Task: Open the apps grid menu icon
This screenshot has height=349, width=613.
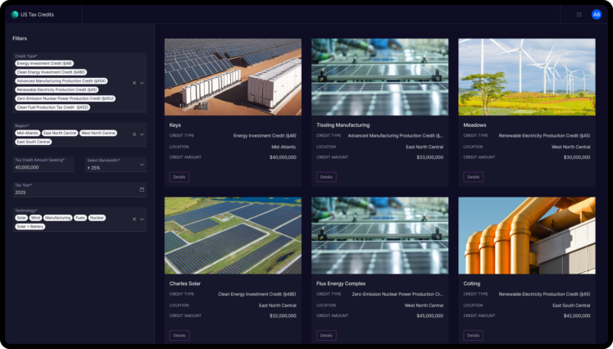Action: tap(579, 14)
